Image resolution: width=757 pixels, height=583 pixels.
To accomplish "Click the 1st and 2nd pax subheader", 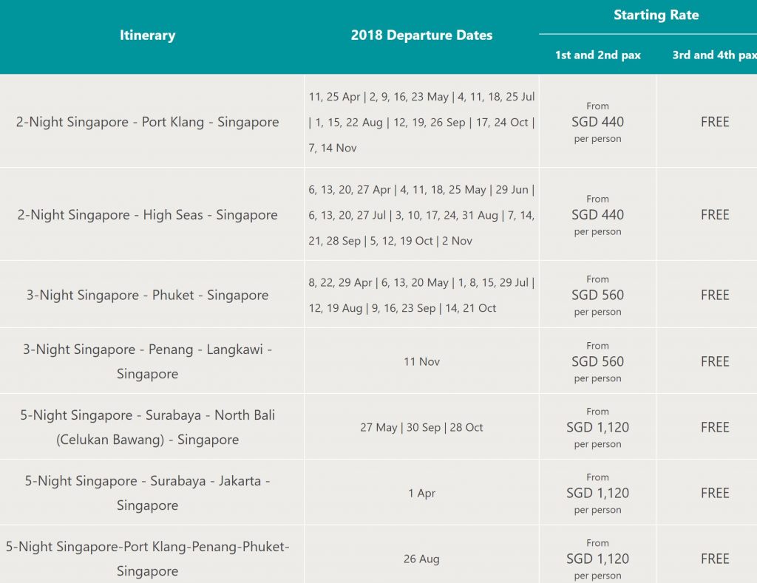I will click(x=597, y=55).
